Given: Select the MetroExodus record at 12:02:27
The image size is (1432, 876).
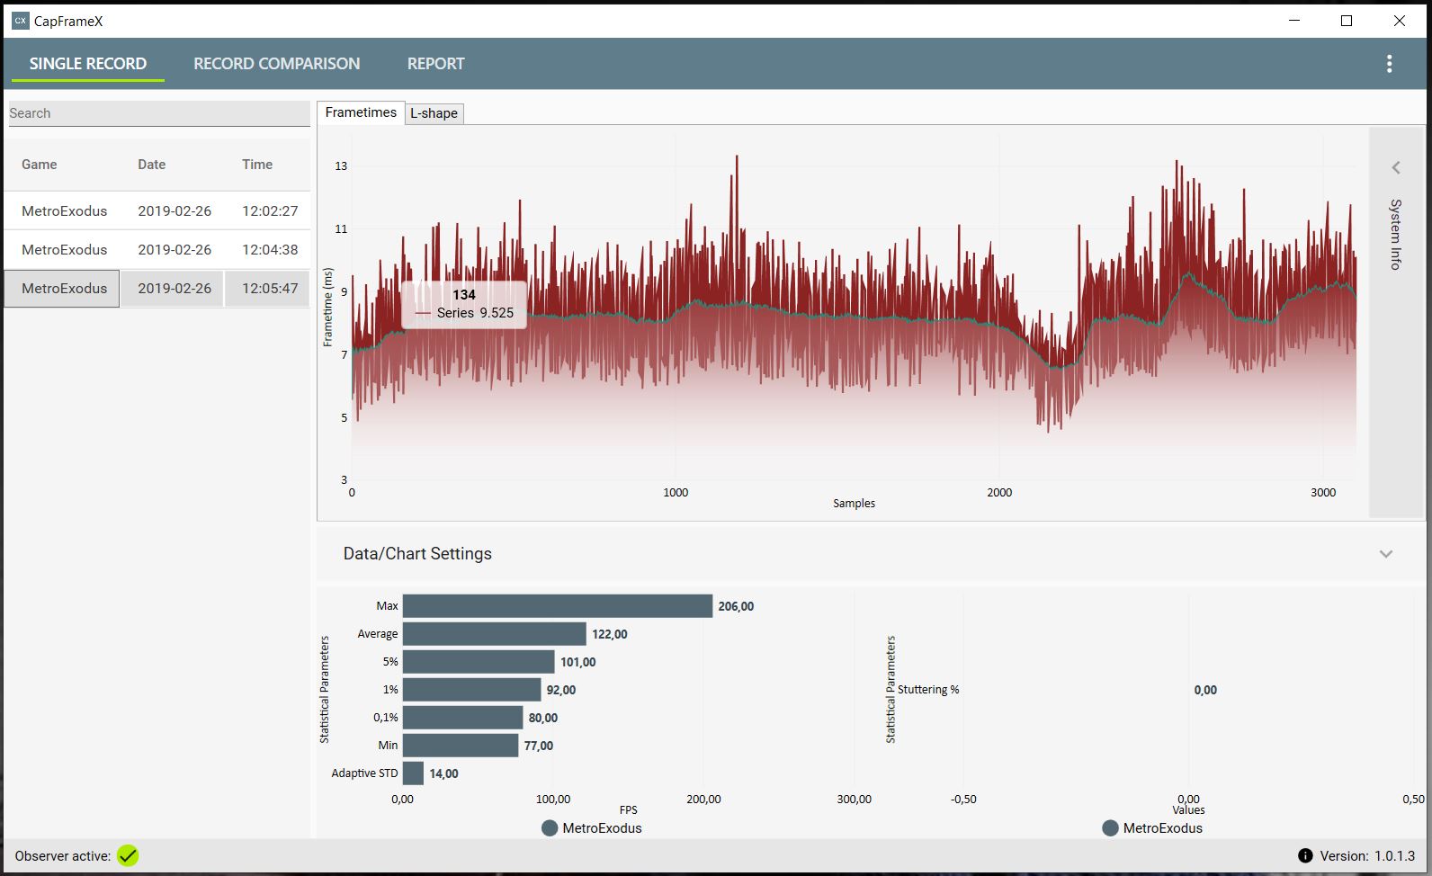Looking at the screenshot, I should (x=157, y=210).
